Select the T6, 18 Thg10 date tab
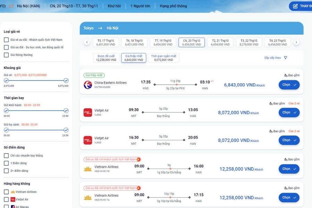The height and width of the screenshot is (208, 312). click(134, 42)
